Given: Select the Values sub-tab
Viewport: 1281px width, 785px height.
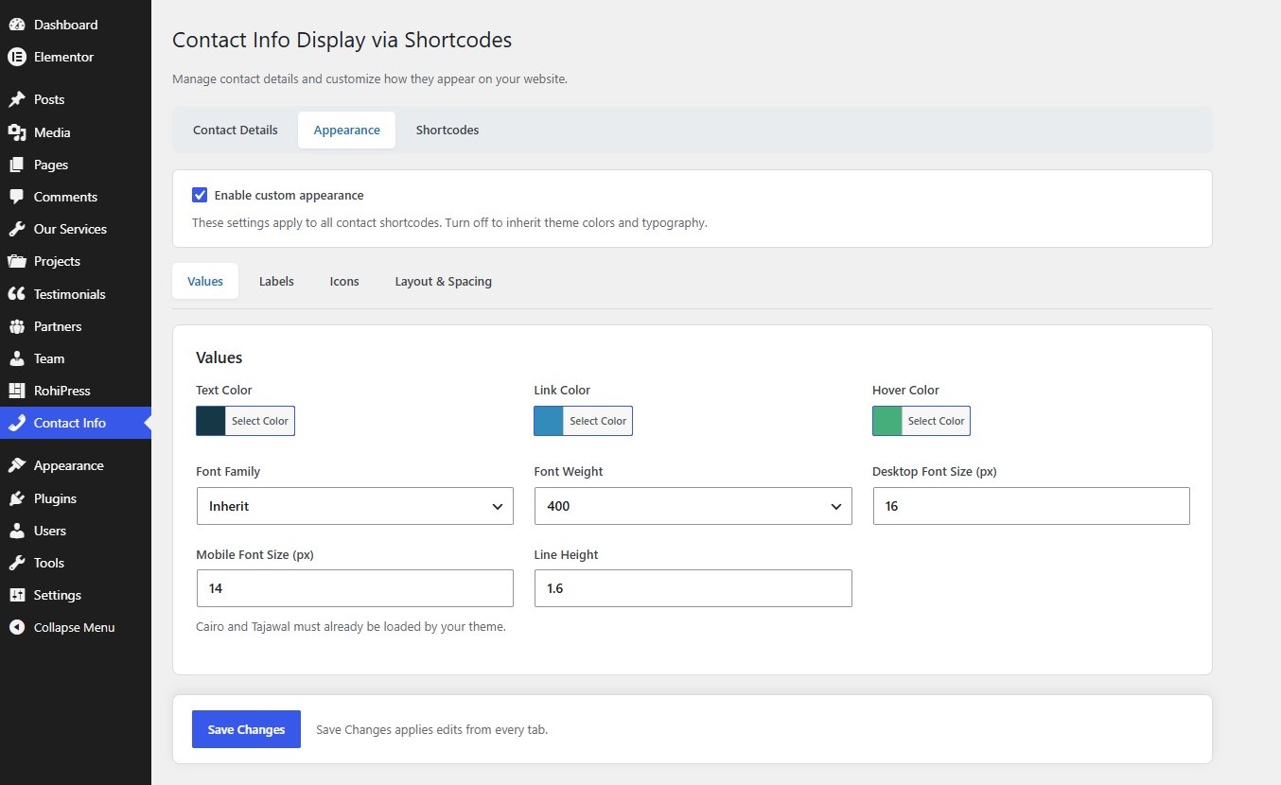Looking at the screenshot, I should coord(205,281).
